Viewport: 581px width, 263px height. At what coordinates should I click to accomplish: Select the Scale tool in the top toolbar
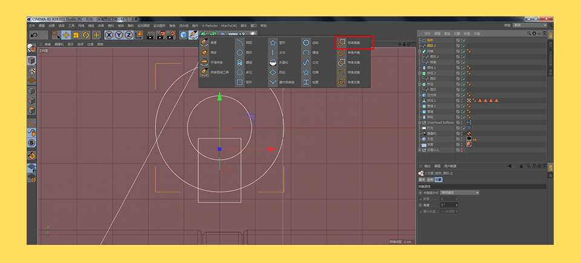tap(76, 35)
